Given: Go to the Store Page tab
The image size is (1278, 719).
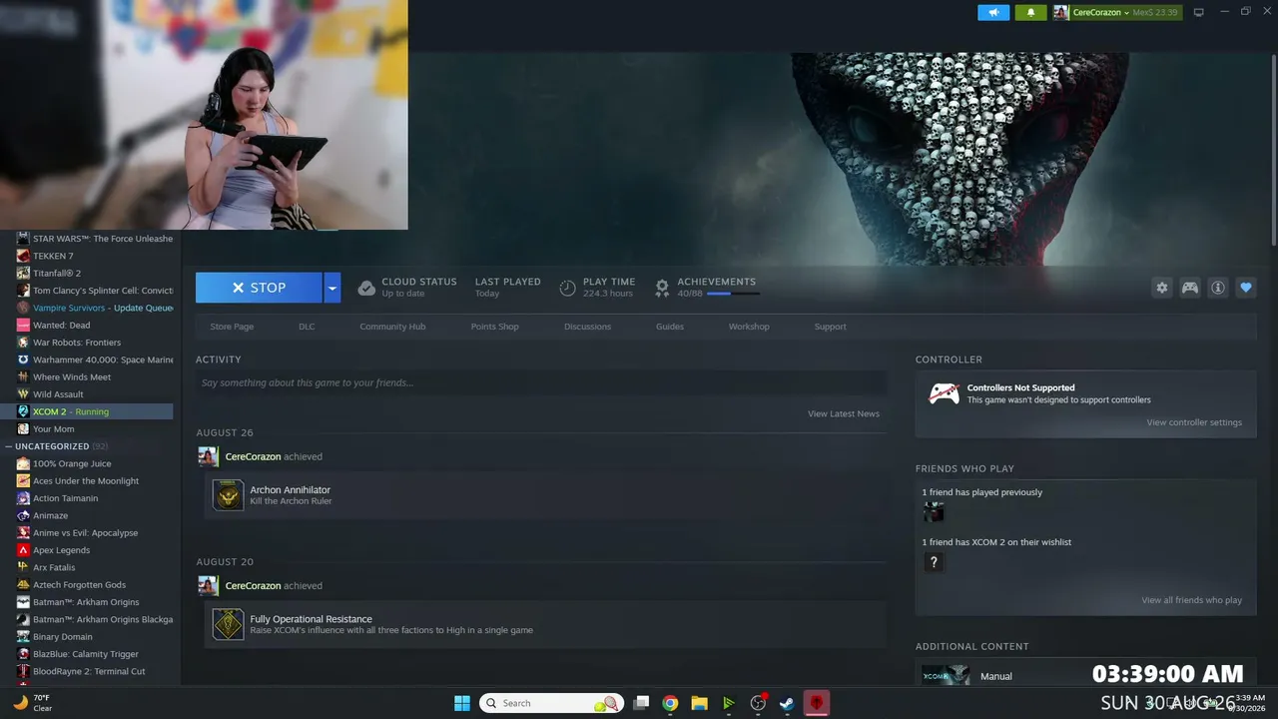Looking at the screenshot, I should (x=232, y=327).
